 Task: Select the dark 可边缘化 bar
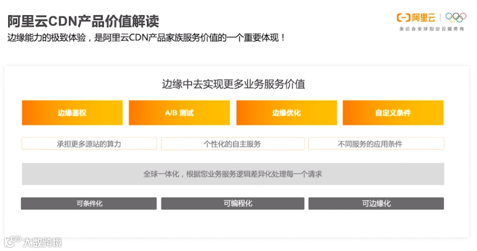pyautogui.click(x=376, y=204)
